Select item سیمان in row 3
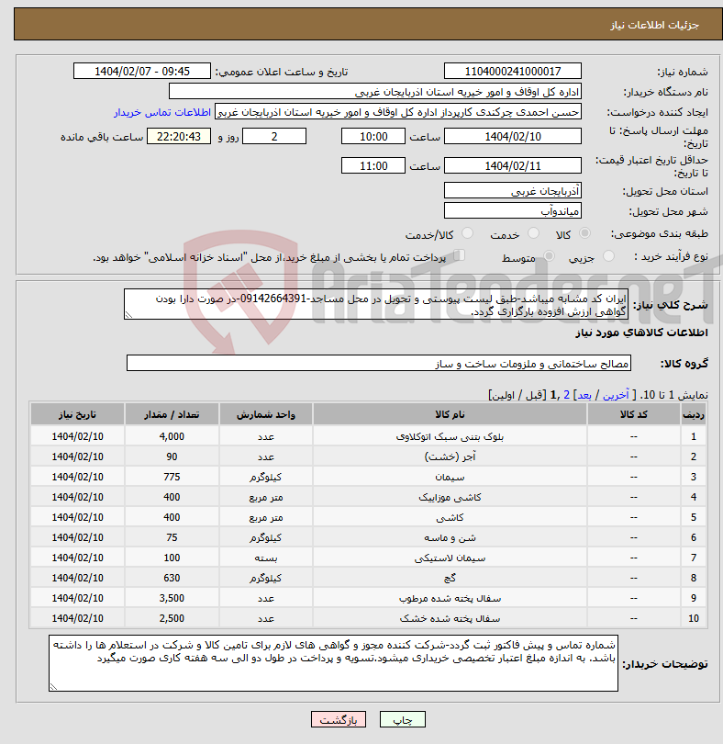The image size is (723, 744). pos(450,477)
